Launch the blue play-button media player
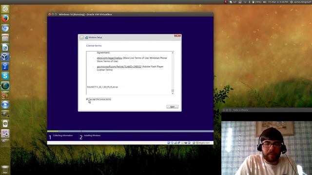 click(5, 105)
